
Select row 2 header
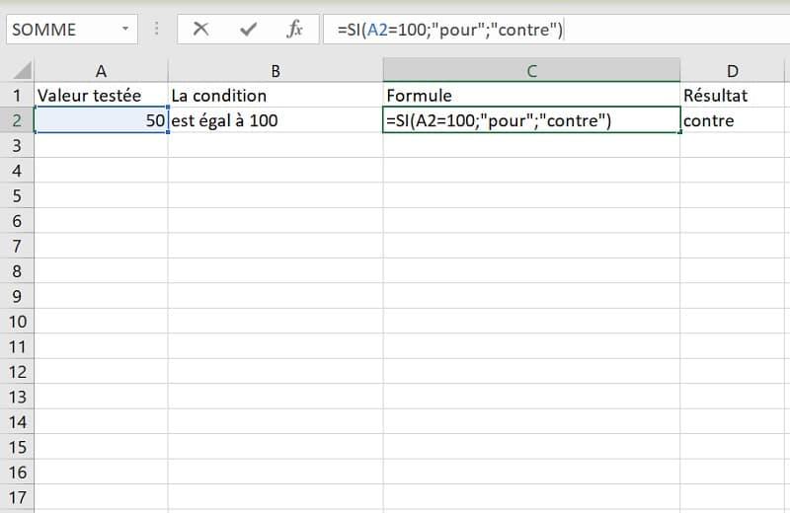coord(17,120)
